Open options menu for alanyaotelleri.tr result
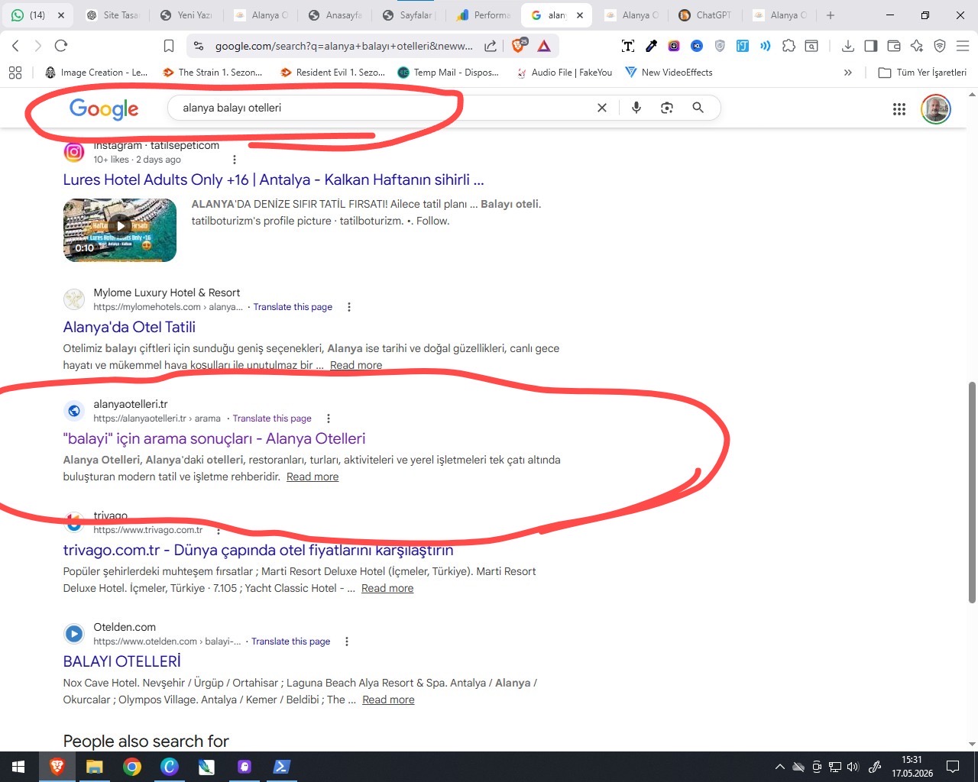Viewport: 978px width, 782px height. pyautogui.click(x=329, y=418)
